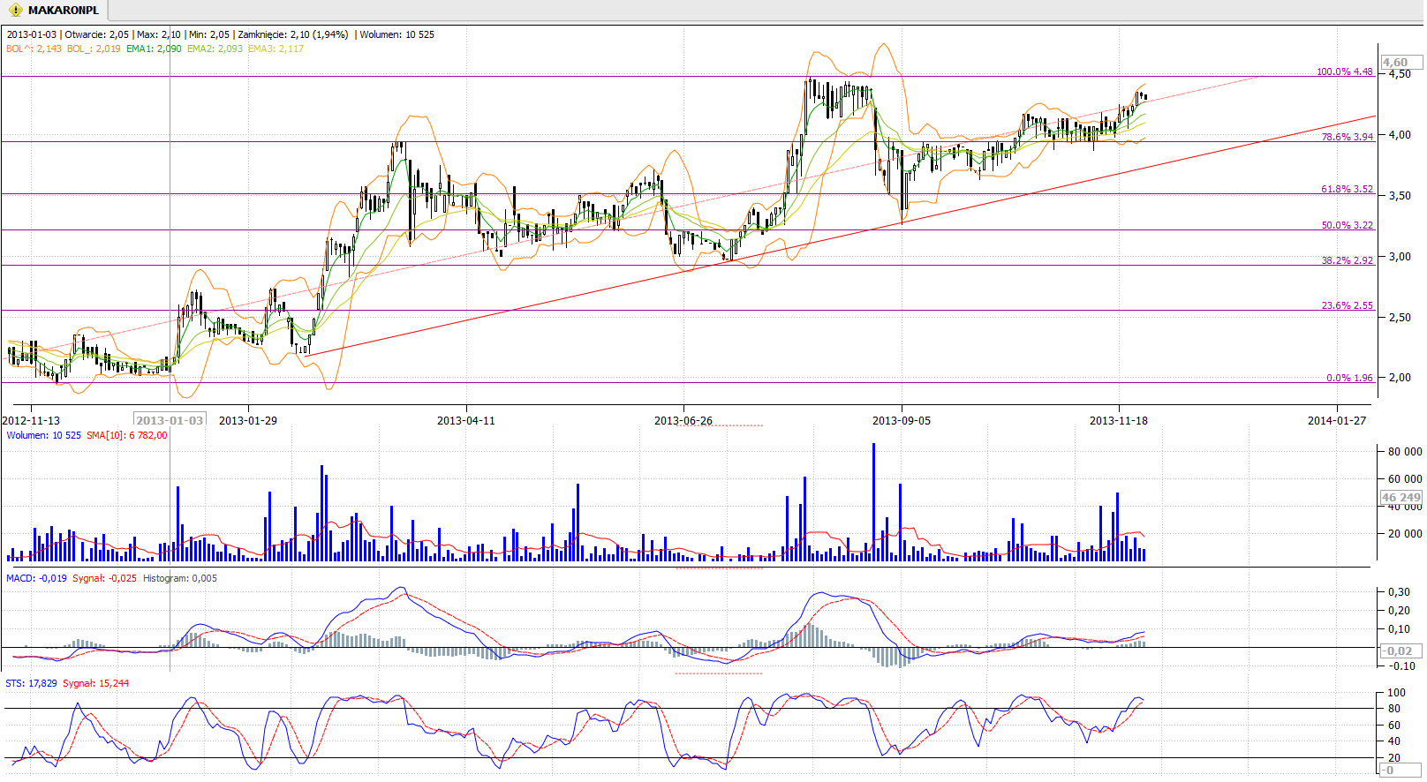
Task: Select the Fibonacci '50.0% 3.22' level label
Action: [x=1348, y=226]
